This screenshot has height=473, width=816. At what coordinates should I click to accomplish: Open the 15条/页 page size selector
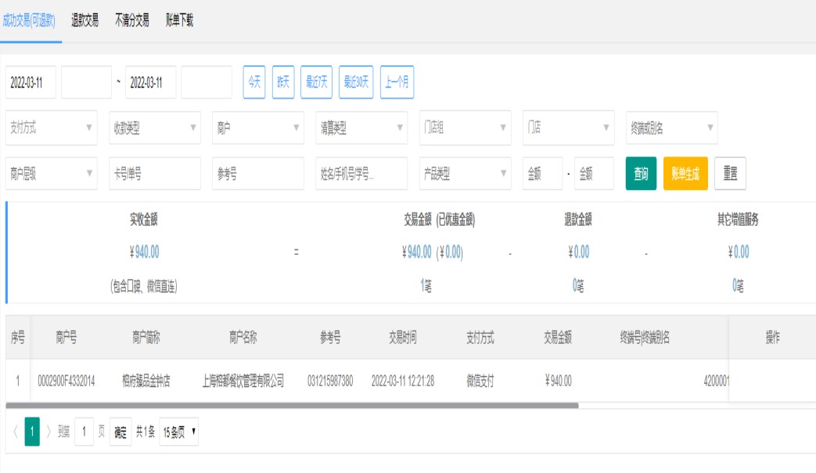178,431
